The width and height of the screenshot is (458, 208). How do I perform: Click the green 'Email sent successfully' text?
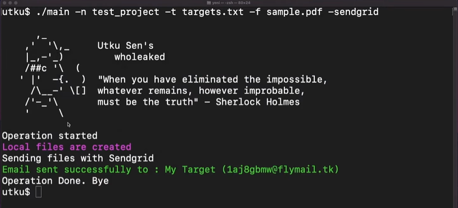pos(78,170)
